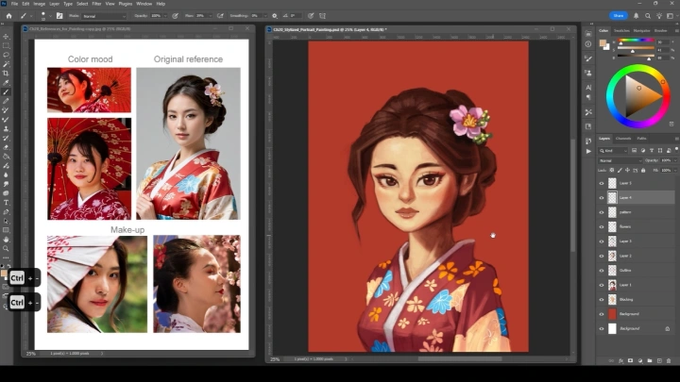The width and height of the screenshot is (680, 382).
Task: Toggle visibility of the flowers layer
Action: [x=602, y=226]
